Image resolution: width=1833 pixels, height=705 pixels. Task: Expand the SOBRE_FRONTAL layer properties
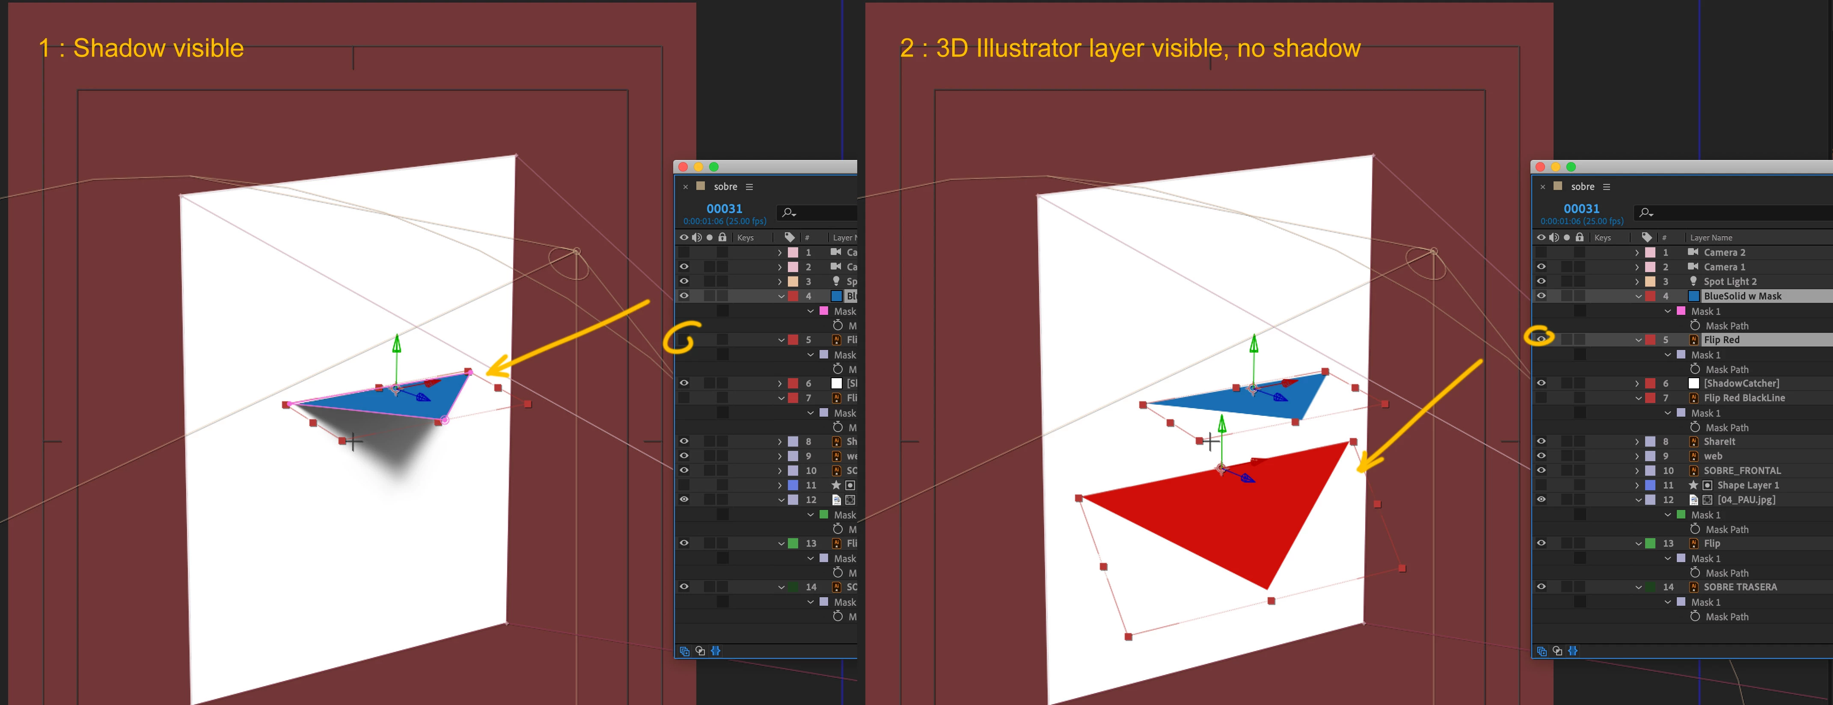[x=1637, y=470]
